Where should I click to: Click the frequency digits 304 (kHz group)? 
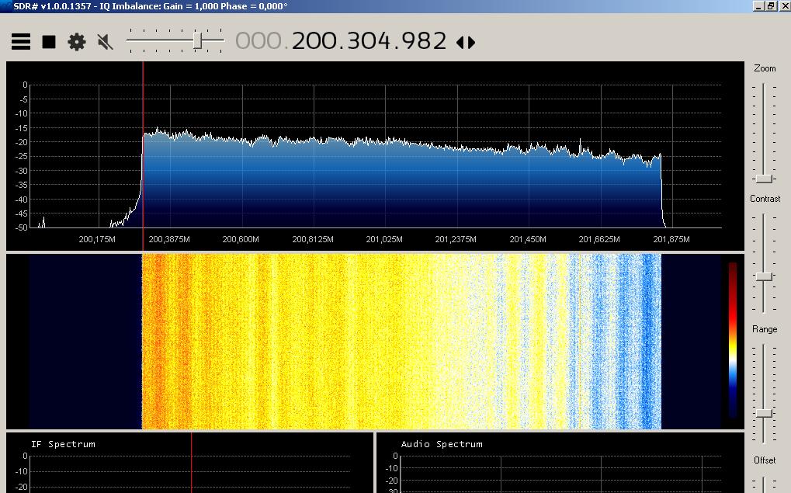pyautogui.click(x=369, y=41)
